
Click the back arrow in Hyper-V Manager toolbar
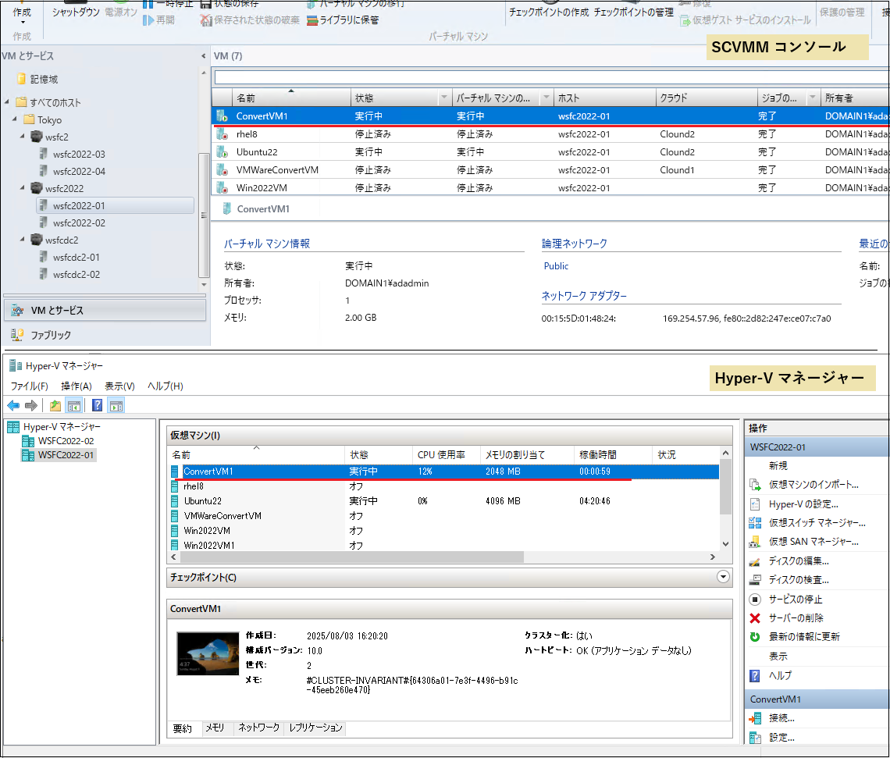13,405
